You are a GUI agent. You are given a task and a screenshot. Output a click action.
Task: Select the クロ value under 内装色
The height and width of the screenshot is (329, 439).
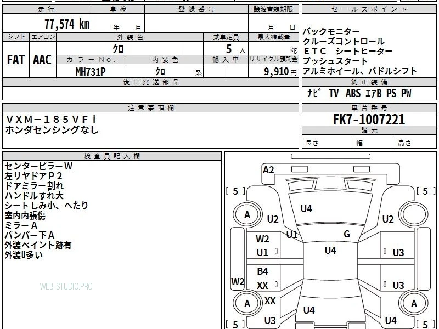pos(160,72)
